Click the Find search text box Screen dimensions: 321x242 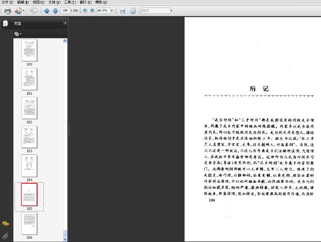pos(156,11)
